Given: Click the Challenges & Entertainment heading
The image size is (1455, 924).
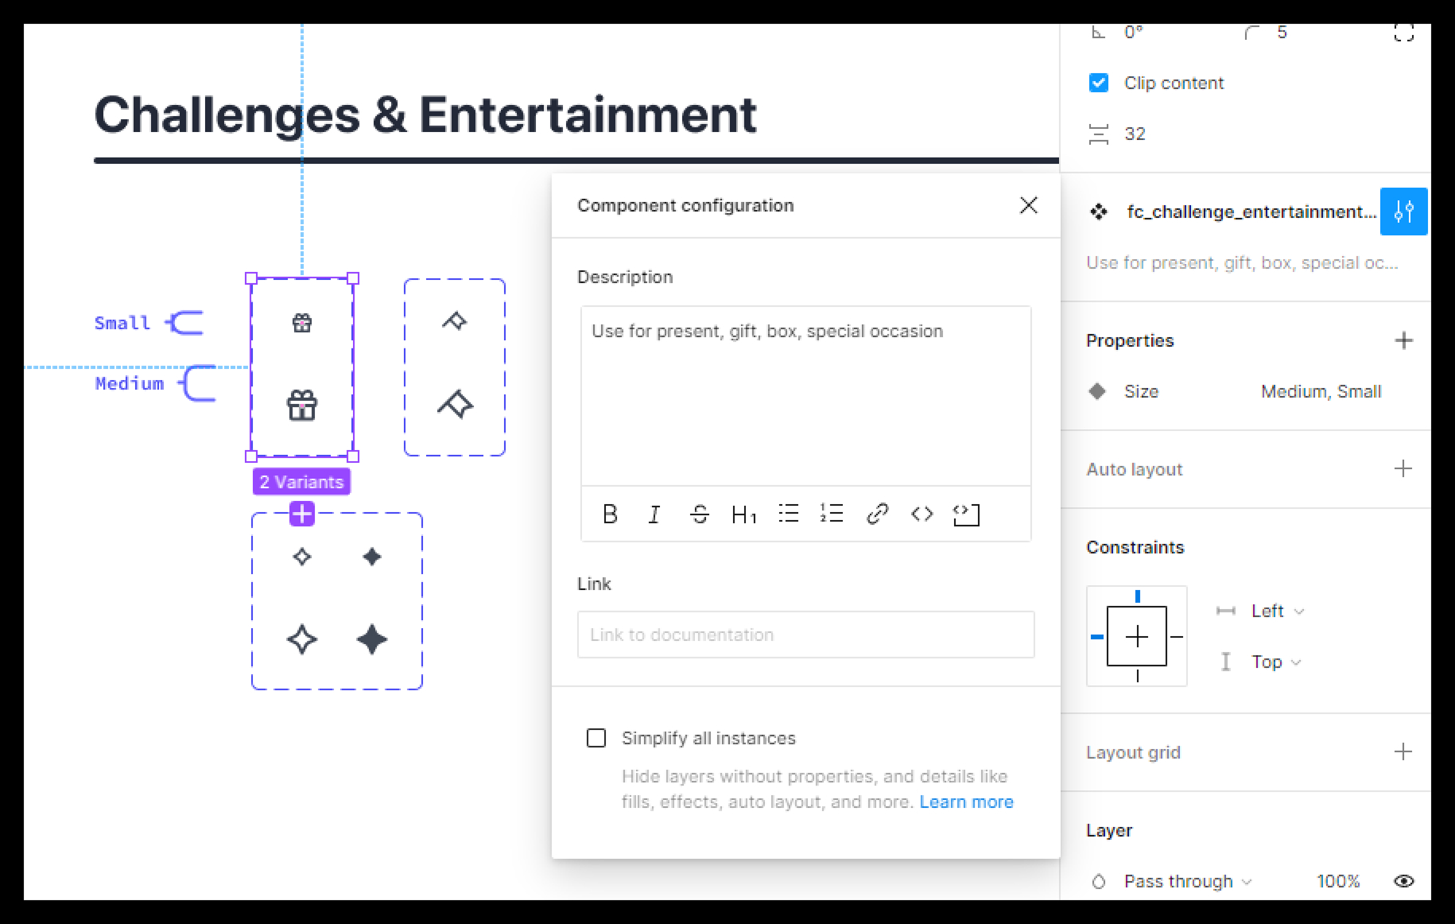Looking at the screenshot, I should pyautogui.click(x=425, y=115).
